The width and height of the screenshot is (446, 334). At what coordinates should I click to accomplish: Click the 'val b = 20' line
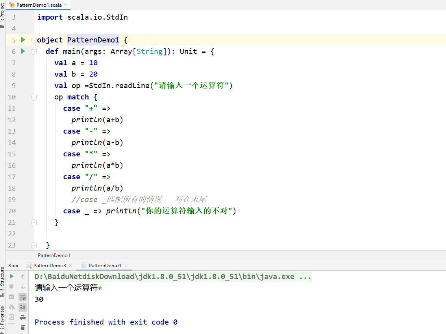pyautogui.click(x=76, y=74)
